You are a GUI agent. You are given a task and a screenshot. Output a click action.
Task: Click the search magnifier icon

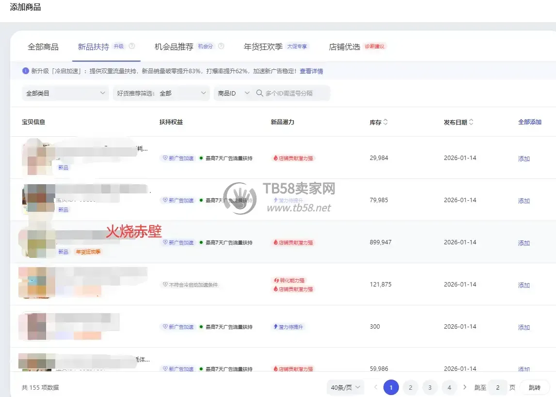coord(259,93)
